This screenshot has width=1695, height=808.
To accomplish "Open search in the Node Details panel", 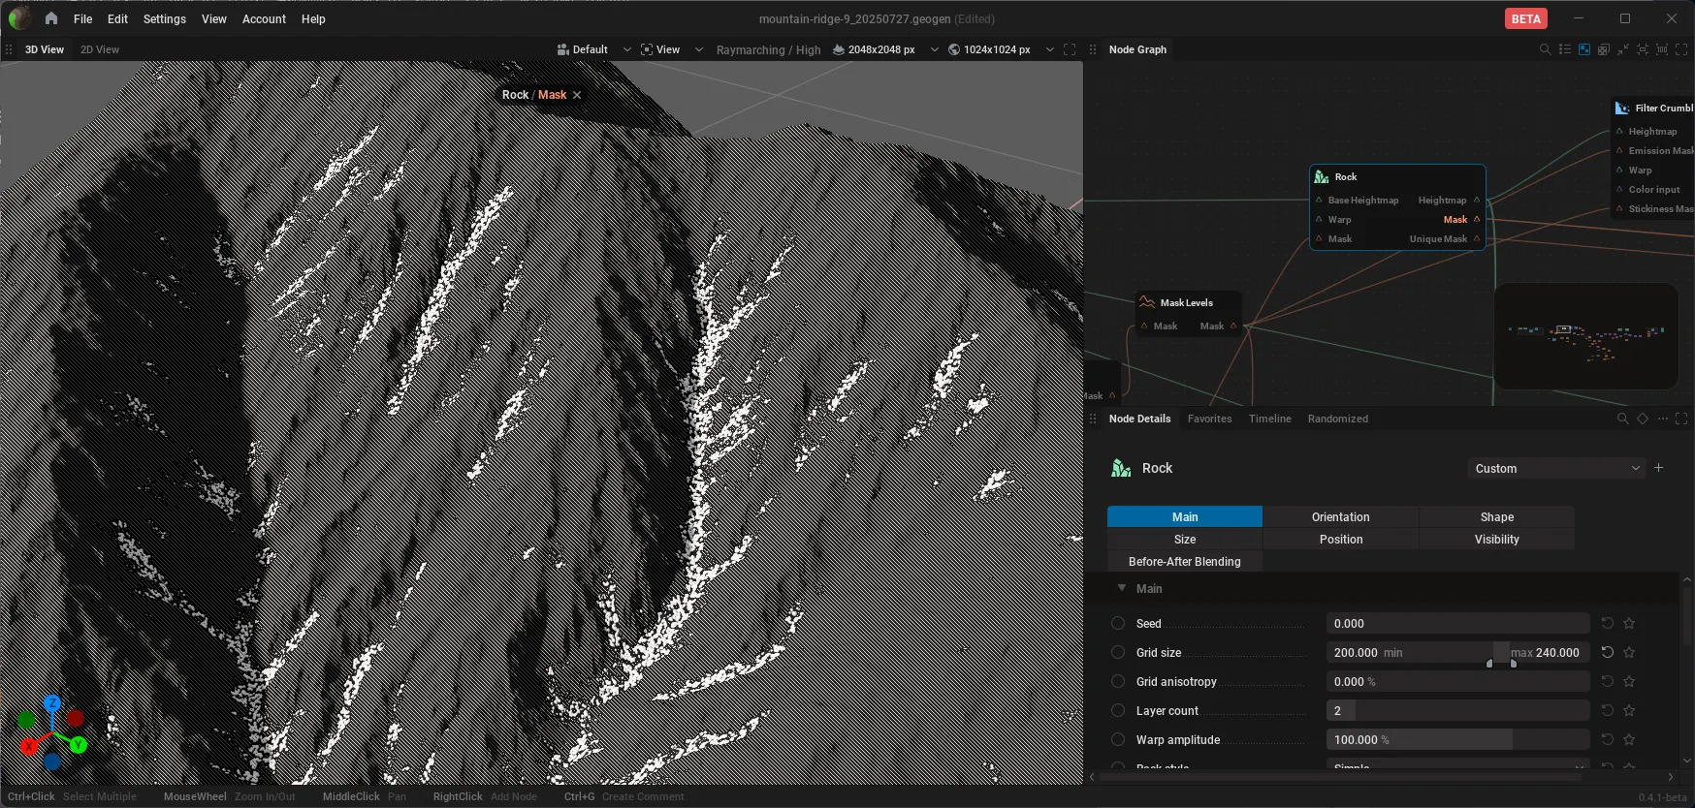I will 1622,419.
